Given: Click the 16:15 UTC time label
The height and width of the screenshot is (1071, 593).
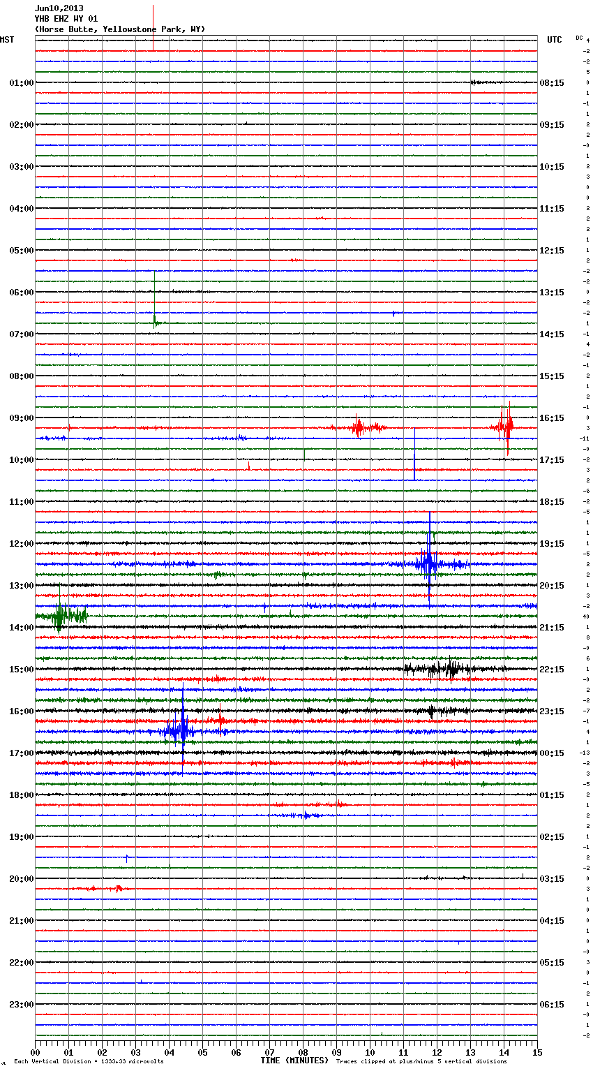Looking at the screenshot, I should coord(552,418).
